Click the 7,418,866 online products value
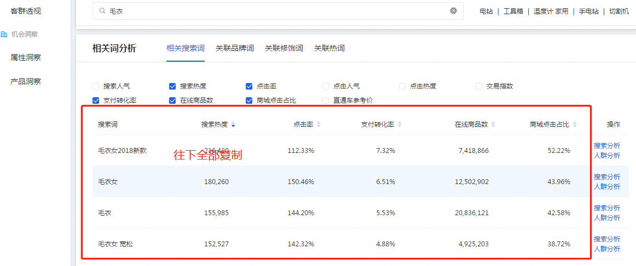The width and height of the screenshot is (636, 266). point(473,151)
